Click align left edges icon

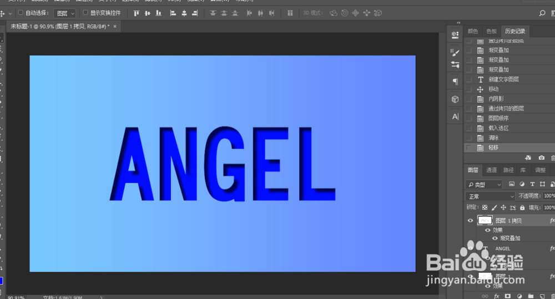(173, 13)
